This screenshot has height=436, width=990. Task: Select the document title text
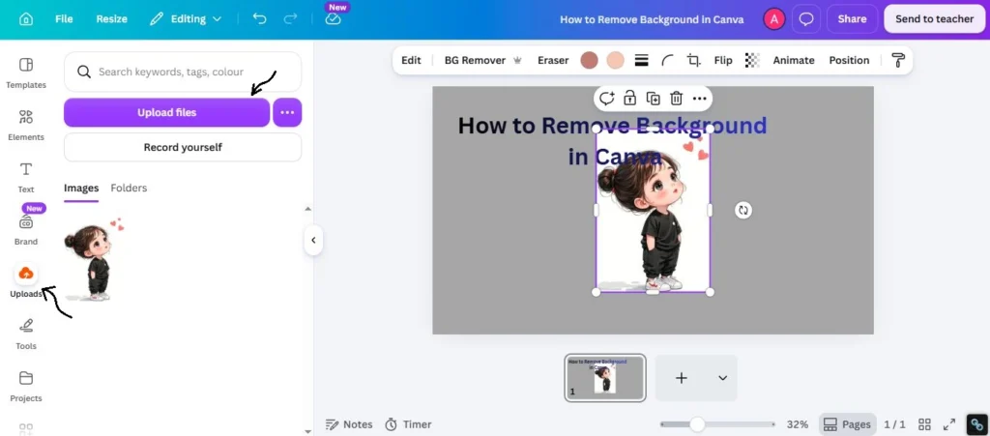click(x=652, y=19)
